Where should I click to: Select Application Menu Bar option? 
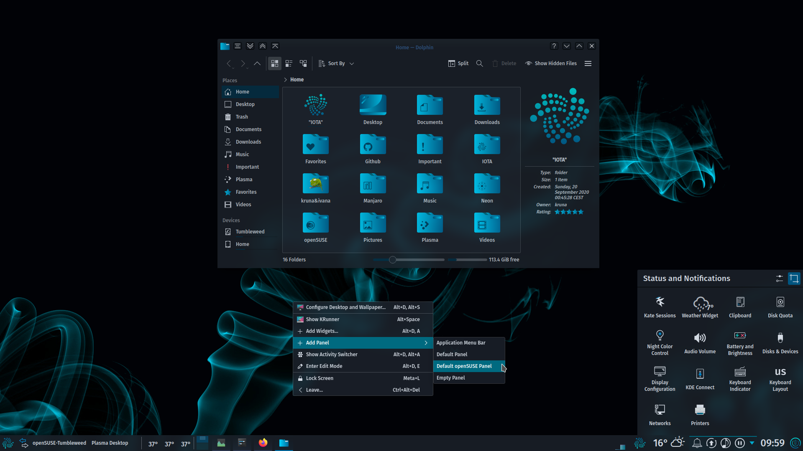pyautogui.click(x=469, y=343)
